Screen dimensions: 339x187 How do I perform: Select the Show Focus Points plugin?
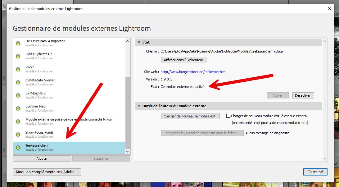coord(69,135)
